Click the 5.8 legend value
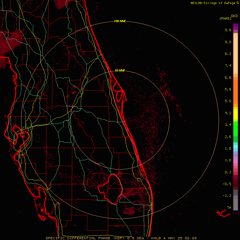 (228, 89)
